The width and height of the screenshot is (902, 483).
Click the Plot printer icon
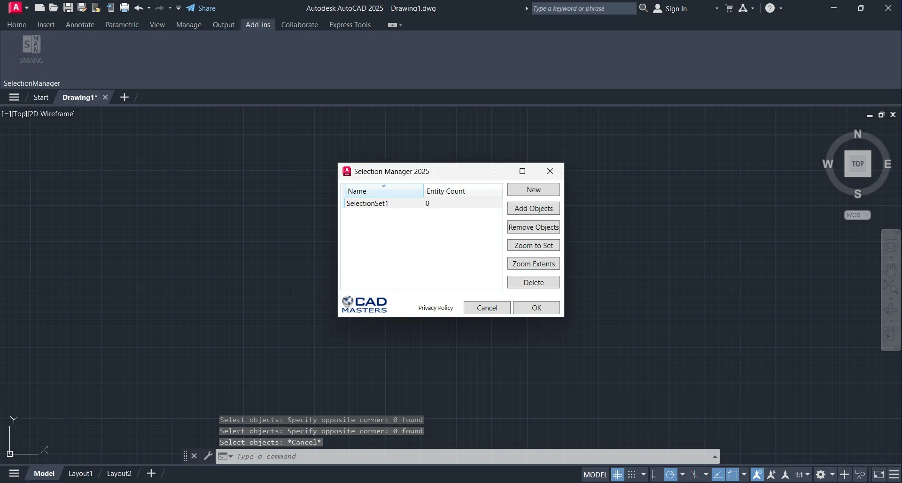pos(124,8)
